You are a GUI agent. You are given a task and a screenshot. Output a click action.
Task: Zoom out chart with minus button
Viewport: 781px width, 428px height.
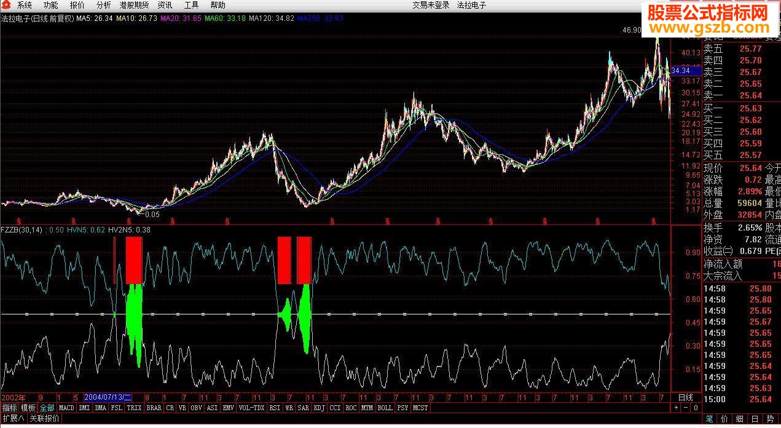[x=685, y=408]
